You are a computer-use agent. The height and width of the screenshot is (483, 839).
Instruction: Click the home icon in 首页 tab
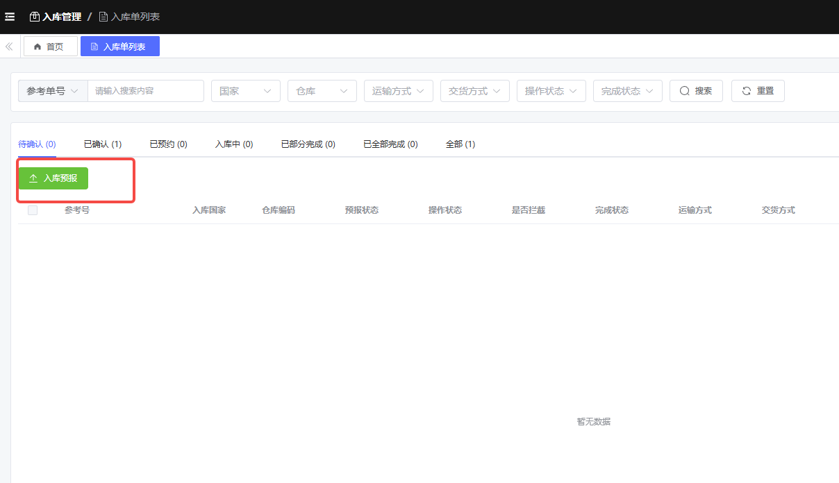click(x=38, y=46)
